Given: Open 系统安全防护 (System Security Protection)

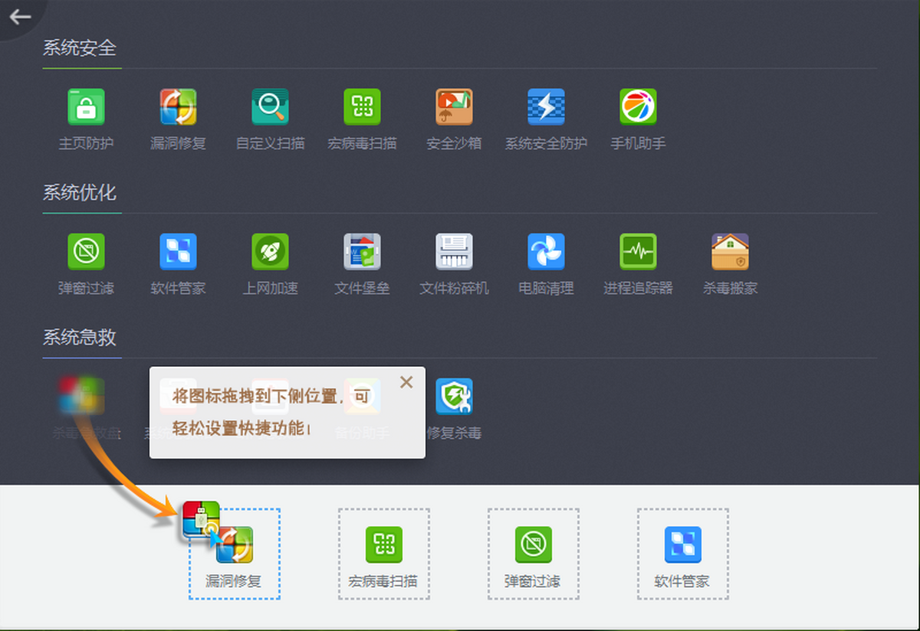Looking at the screenshot, I should tap(546, 106).
